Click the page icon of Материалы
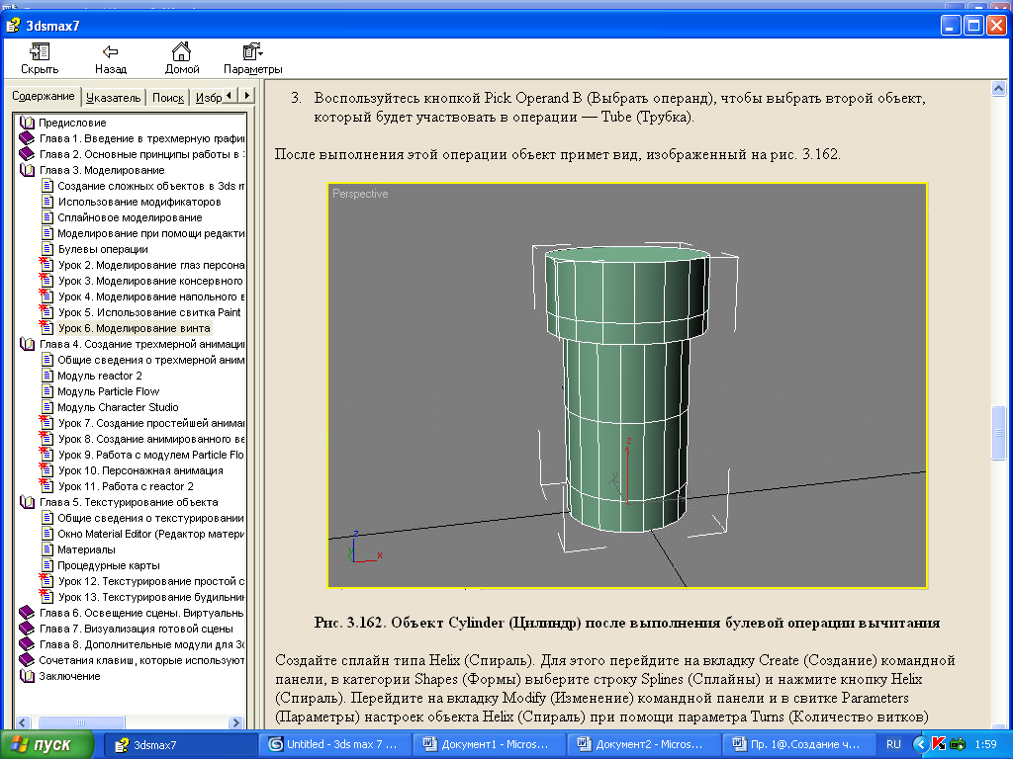 (47, 549)
